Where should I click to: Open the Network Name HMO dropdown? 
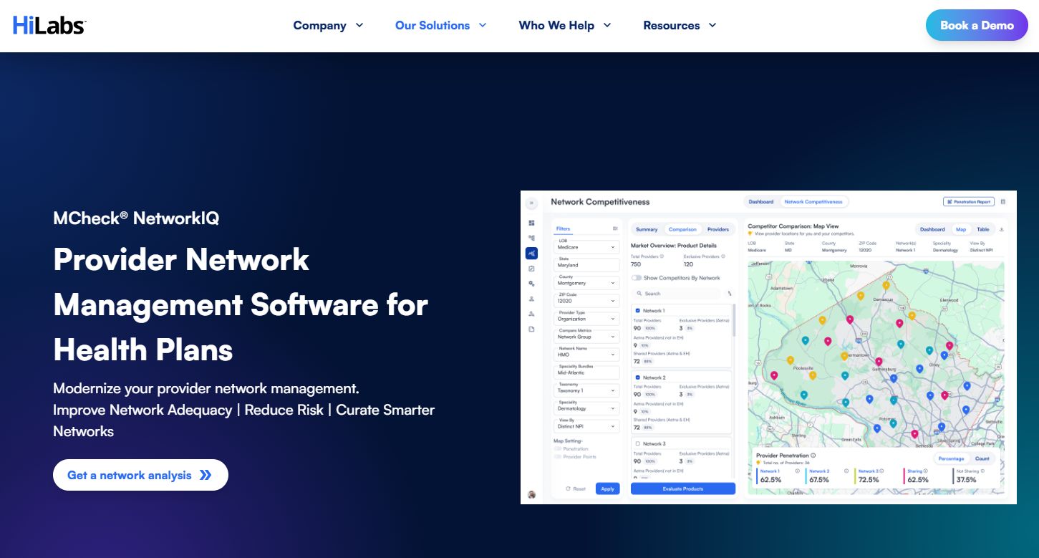tap(587, 355)
